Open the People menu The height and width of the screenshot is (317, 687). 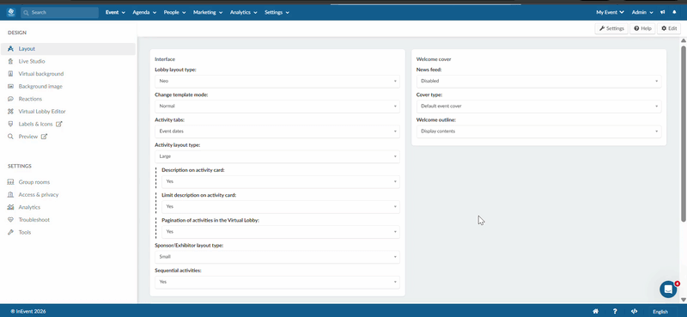coord(175,12)
